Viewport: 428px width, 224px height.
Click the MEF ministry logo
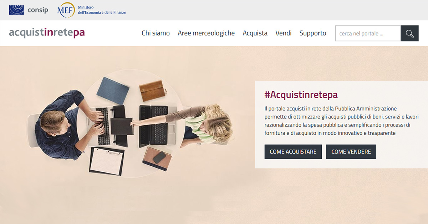click(x=66, y=10)
